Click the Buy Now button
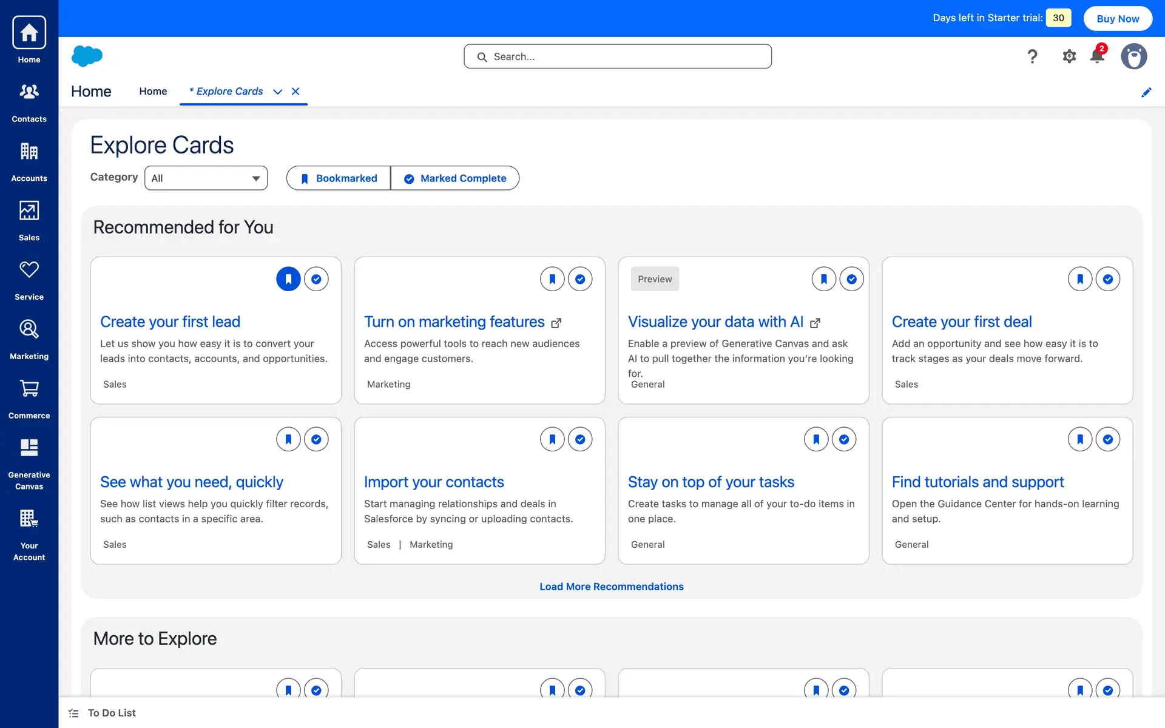This screenshot has width=1165, height=728. point(1118,19)
